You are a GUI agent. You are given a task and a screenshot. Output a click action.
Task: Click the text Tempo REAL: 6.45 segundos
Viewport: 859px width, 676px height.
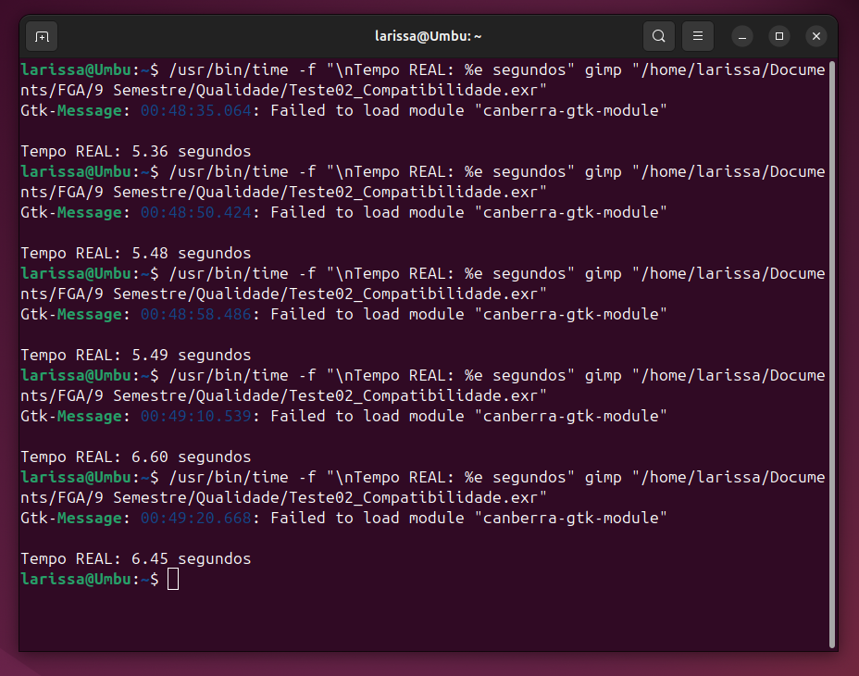(x=136, y=558)
